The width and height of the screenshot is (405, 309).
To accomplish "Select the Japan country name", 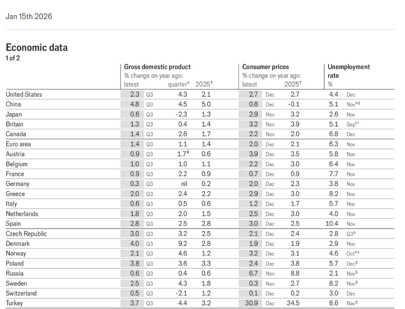I will point(14,114).
